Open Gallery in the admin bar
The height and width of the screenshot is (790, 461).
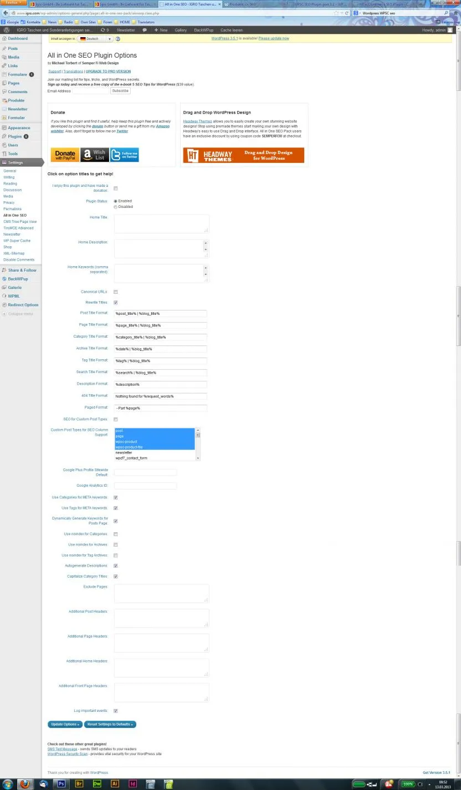click(181, 30)
